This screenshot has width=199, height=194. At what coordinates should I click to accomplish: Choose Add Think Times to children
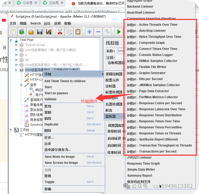[x=74, y=81]
